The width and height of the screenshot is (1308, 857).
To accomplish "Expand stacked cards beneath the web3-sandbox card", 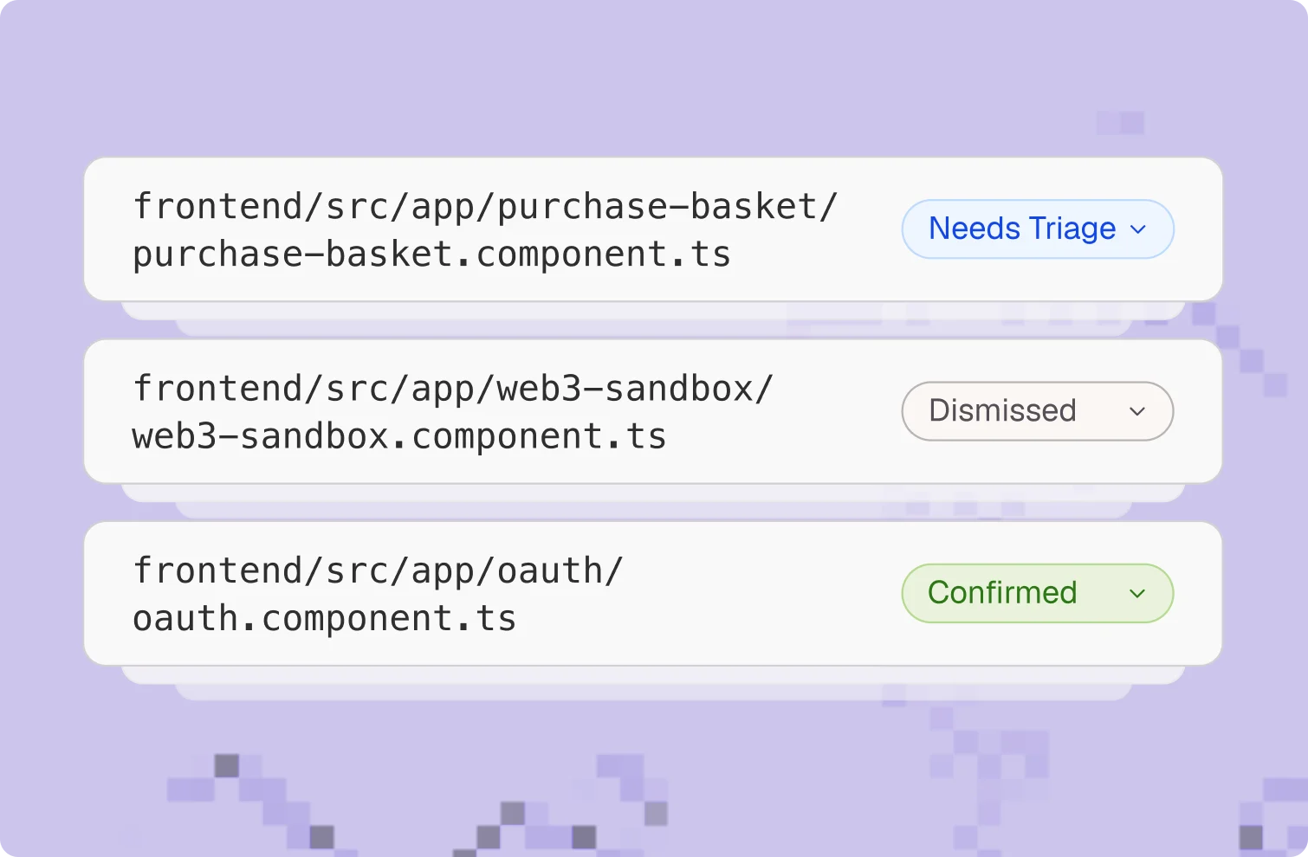I will pos(653,501).
